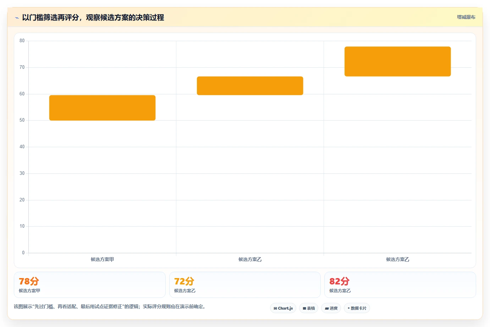490x327 pixels.
Task: Click the lightning icon beside the chart title
Action: pos(17,18)
